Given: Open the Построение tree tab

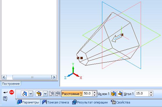Looking at the screenshot, I should click(x=11, y=84).
